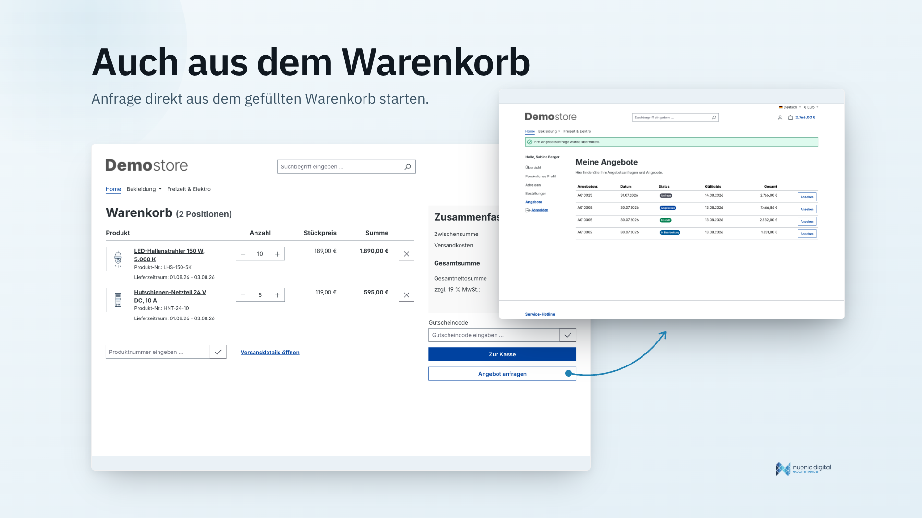922x518 pixels.
Task: Click the Zur Kasse button
Action: [x=502, y=354]
